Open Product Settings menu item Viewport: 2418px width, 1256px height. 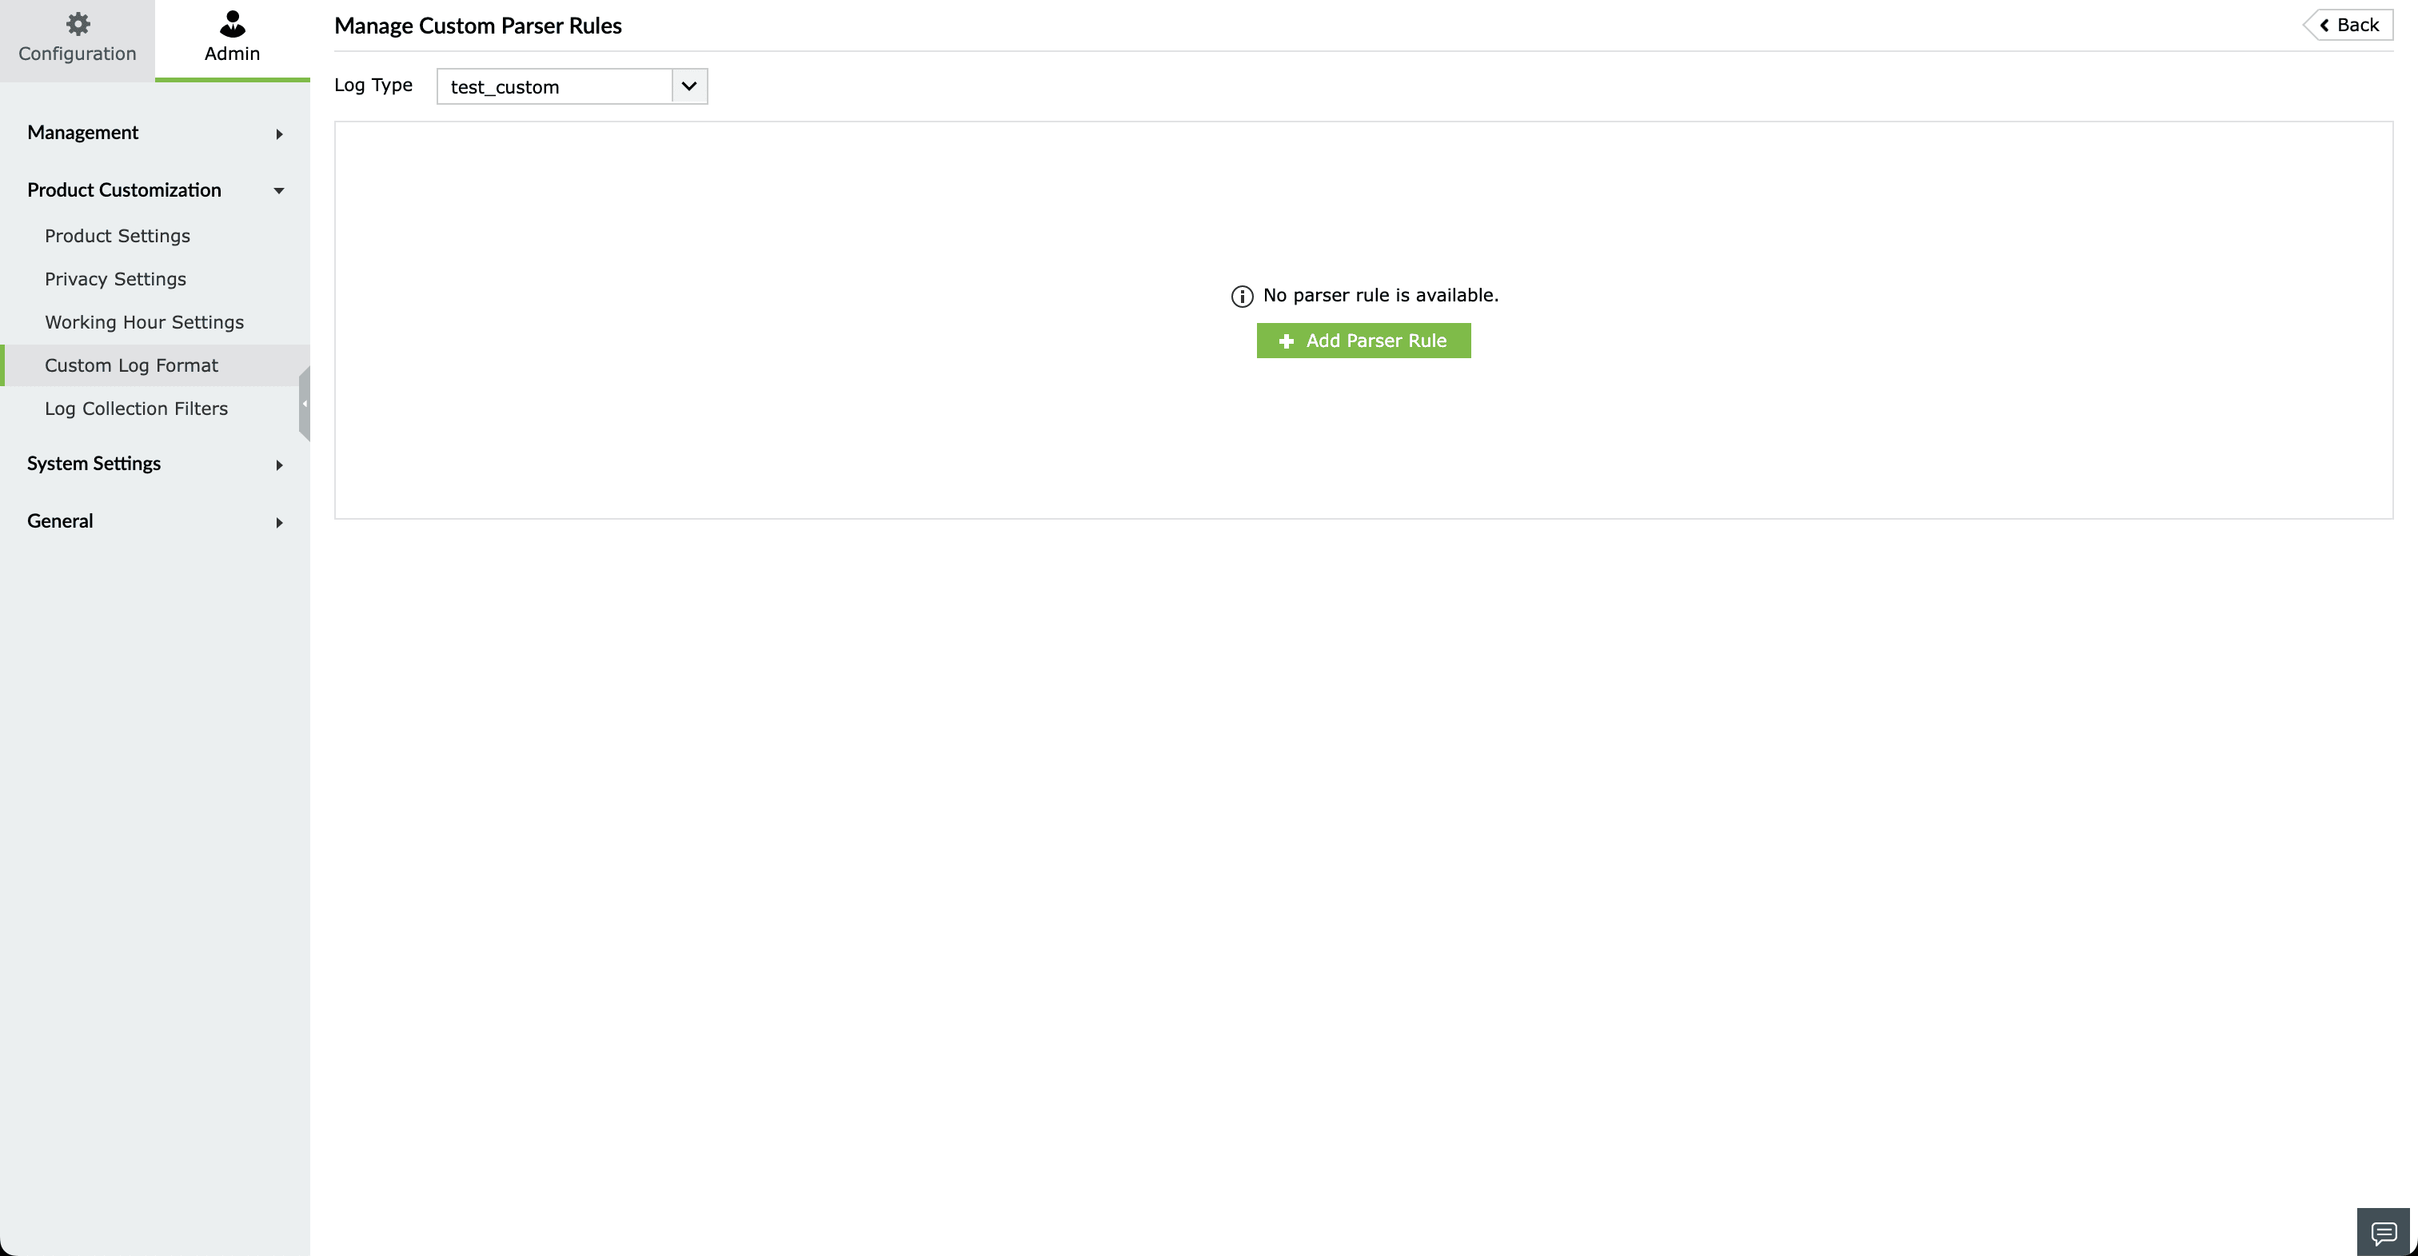(x=118, y=236)
